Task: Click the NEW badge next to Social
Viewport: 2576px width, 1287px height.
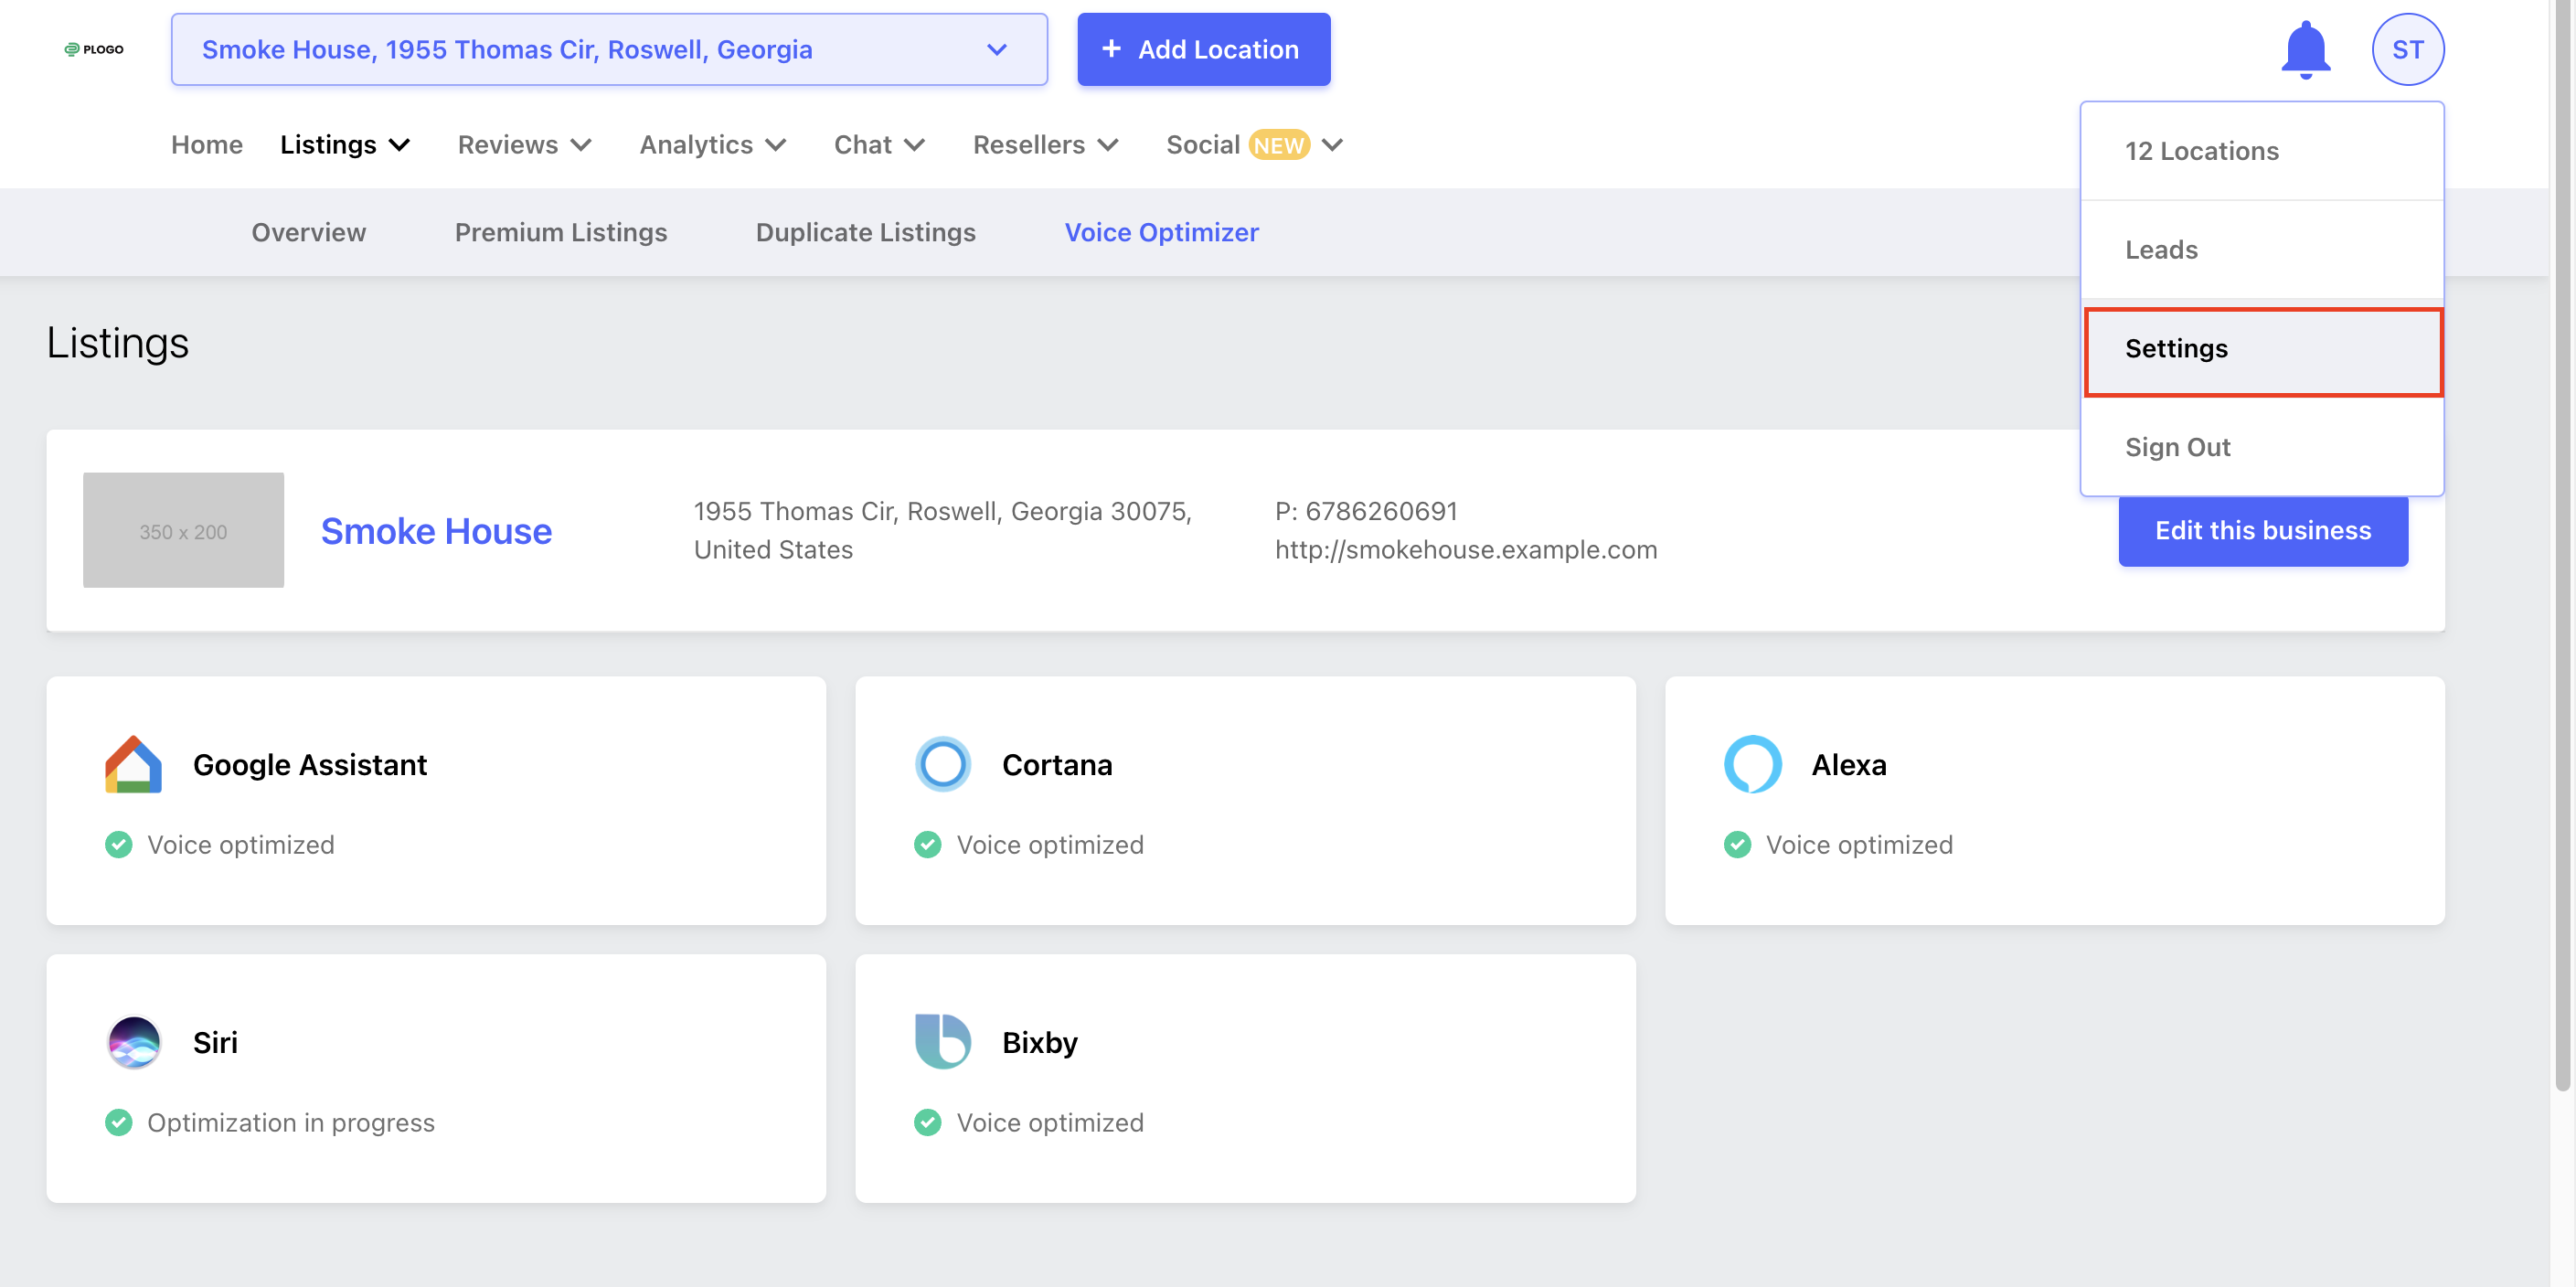Action: coord(1278,145)
